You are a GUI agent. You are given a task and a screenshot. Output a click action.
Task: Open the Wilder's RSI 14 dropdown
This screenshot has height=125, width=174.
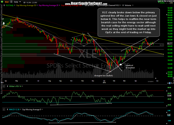[x=22, y=86]
